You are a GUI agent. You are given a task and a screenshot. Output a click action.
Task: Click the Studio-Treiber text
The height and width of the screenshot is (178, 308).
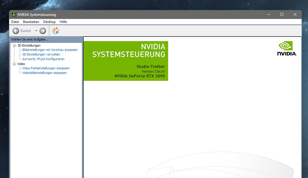tap(151, 67)
